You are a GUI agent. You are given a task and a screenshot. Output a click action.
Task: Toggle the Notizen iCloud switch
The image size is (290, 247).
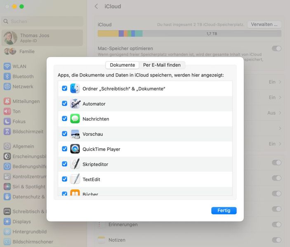pyautogui.click(x=277, y=240)
